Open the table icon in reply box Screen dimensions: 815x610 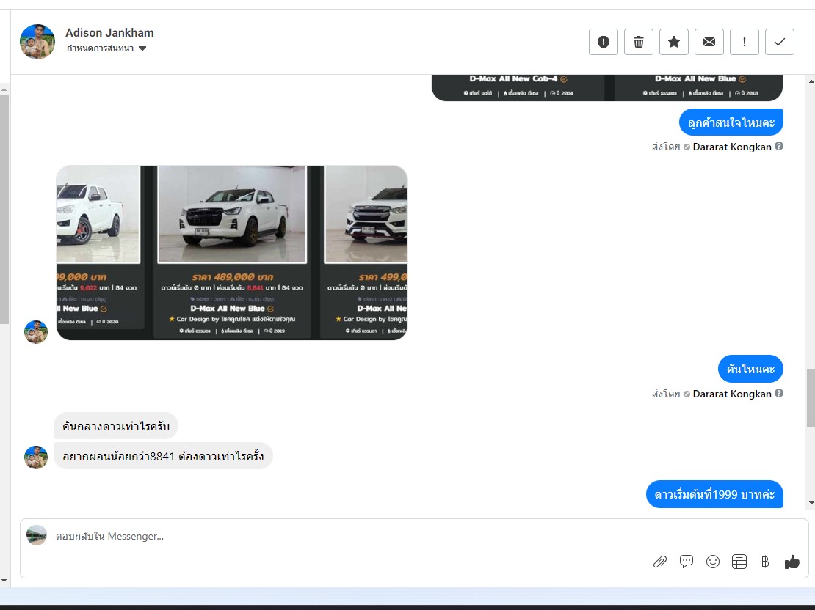[739, 562]
